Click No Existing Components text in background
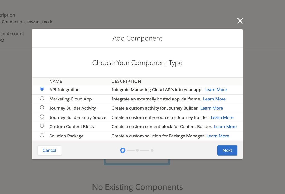This screenshot has height=194, width=285. pyautogui.click(x=137, y=187)
